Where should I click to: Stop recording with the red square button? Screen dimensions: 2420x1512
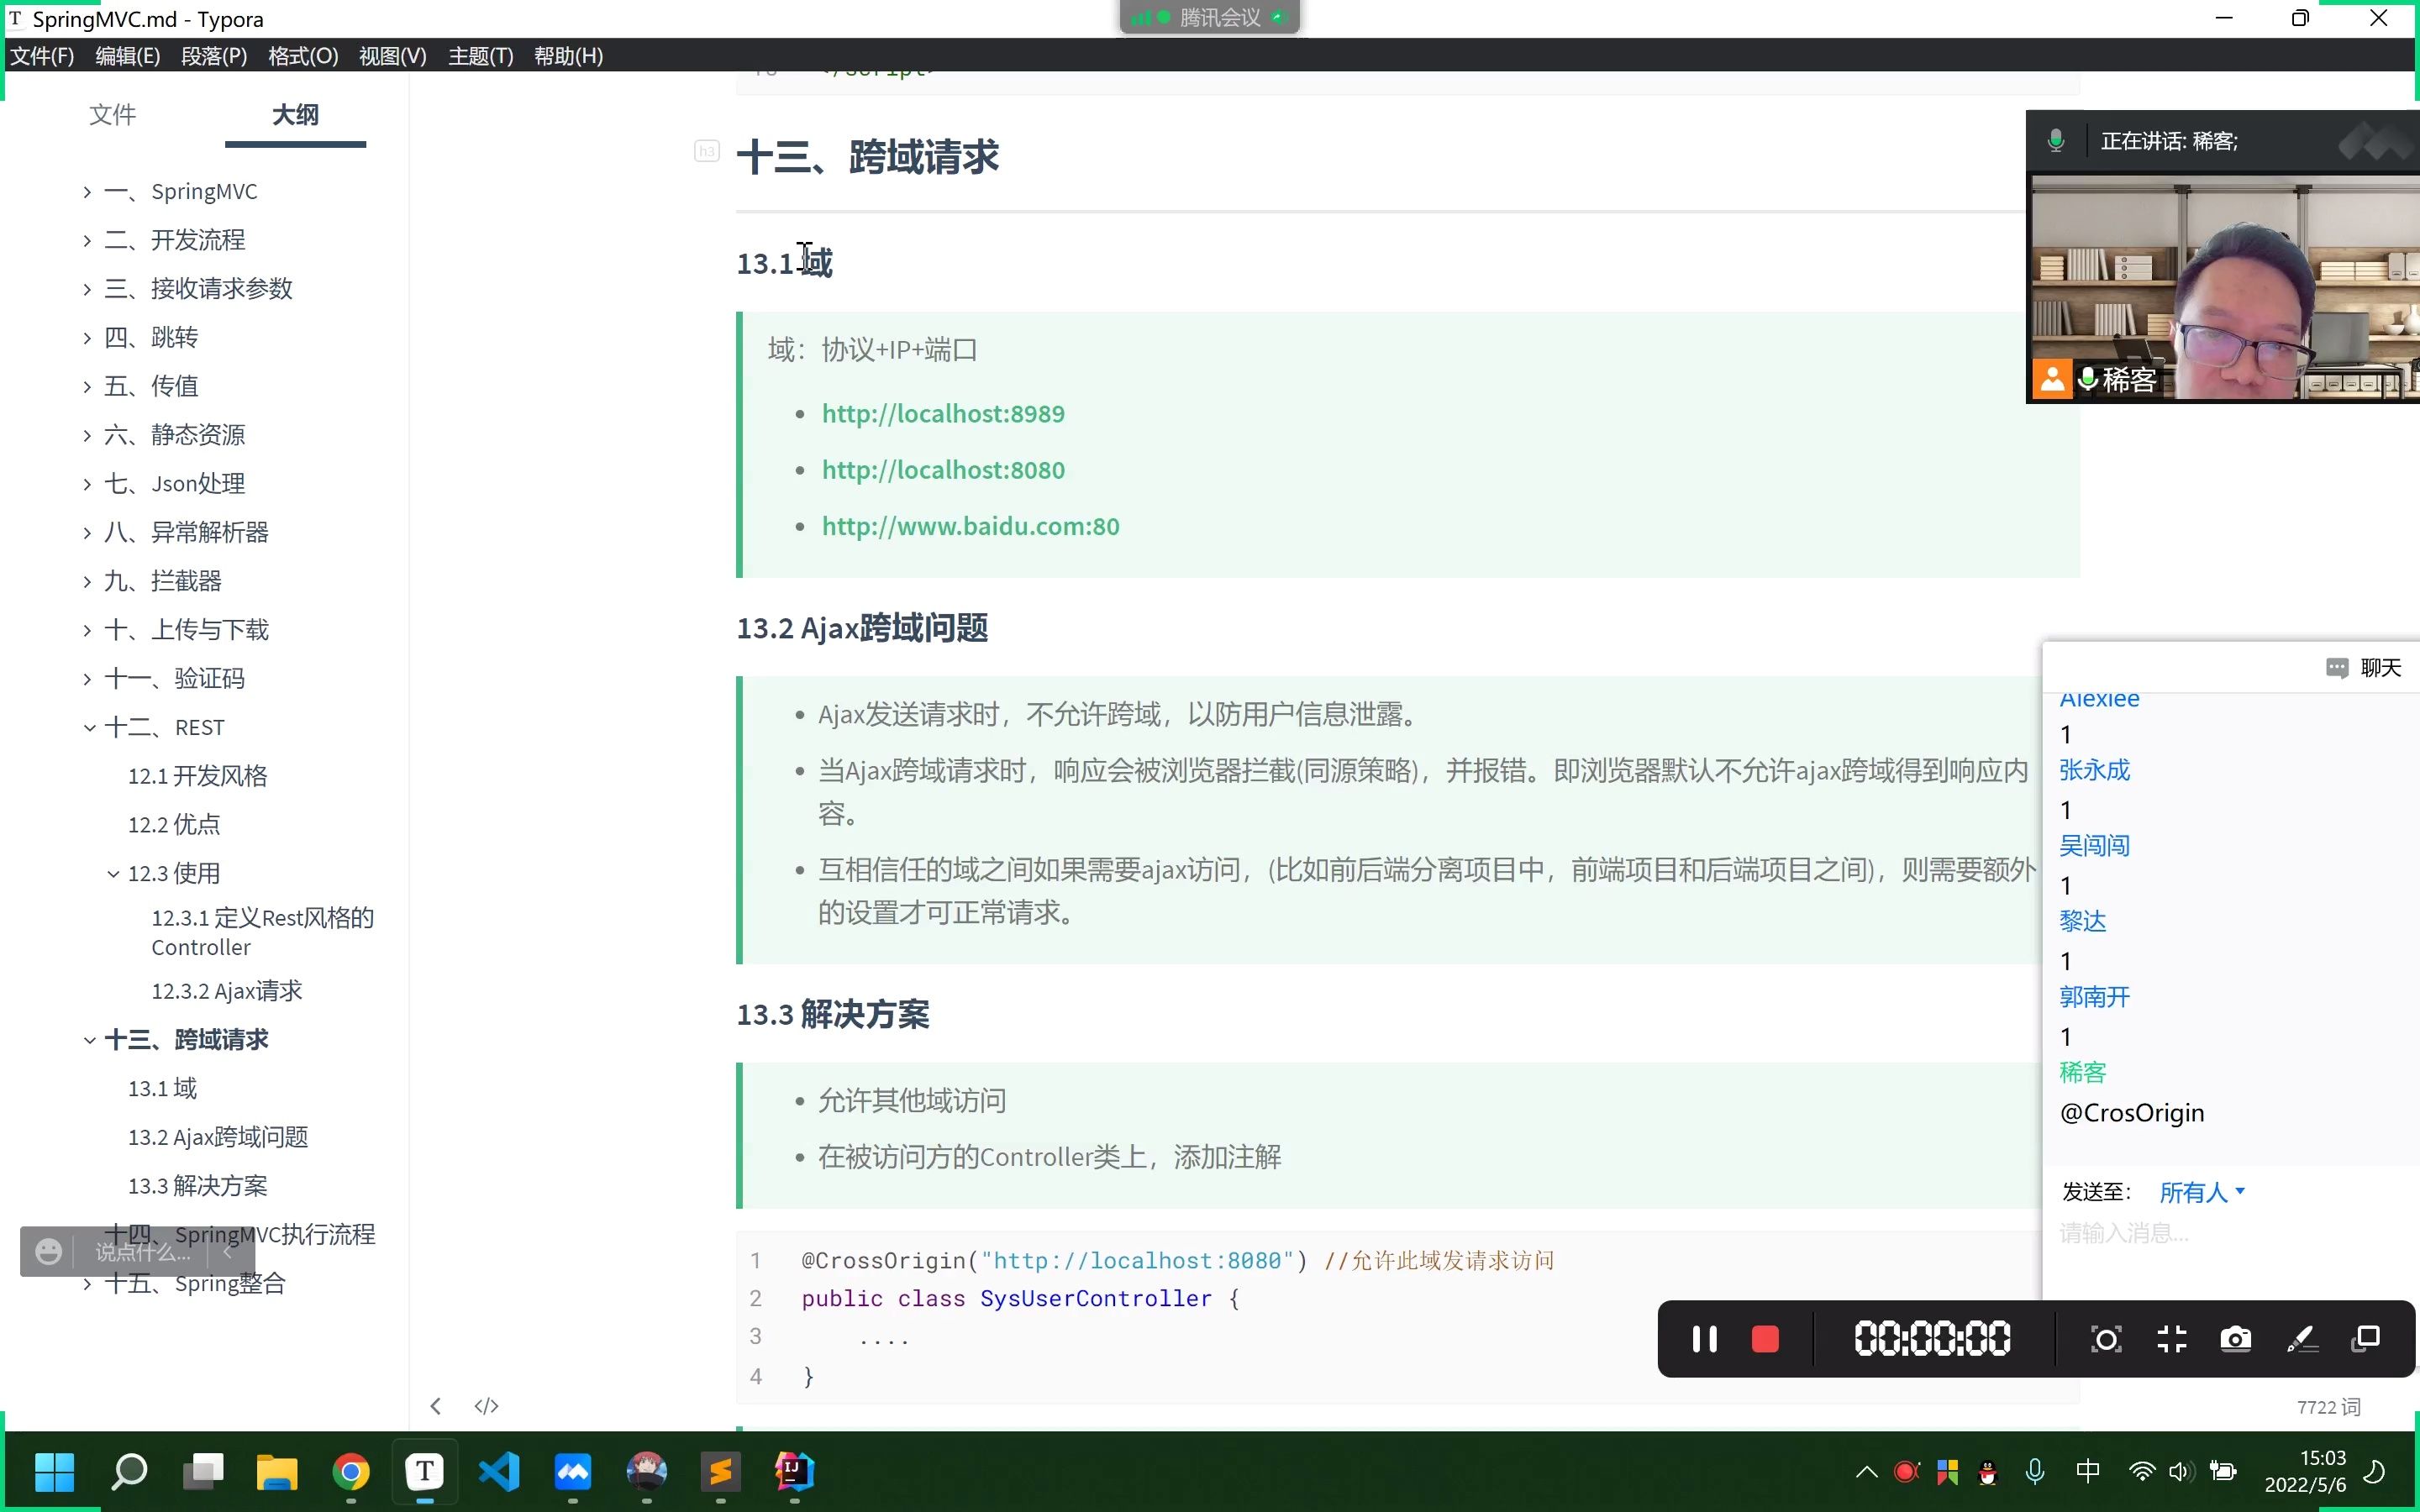[x=1765, y=1339]
